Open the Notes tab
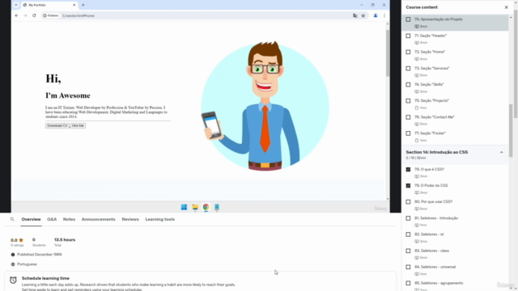This screenshot has height=291, width=518. (x=69, y=219)
